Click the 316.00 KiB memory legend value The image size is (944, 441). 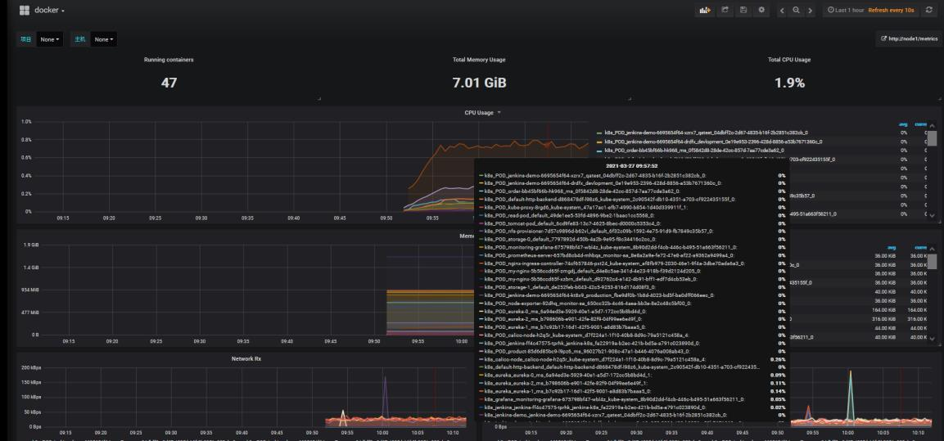click(885, 319)
